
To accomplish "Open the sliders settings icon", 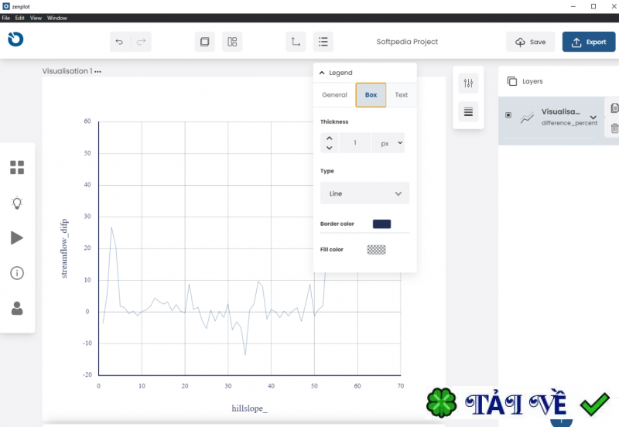I will tap(468, 83).
